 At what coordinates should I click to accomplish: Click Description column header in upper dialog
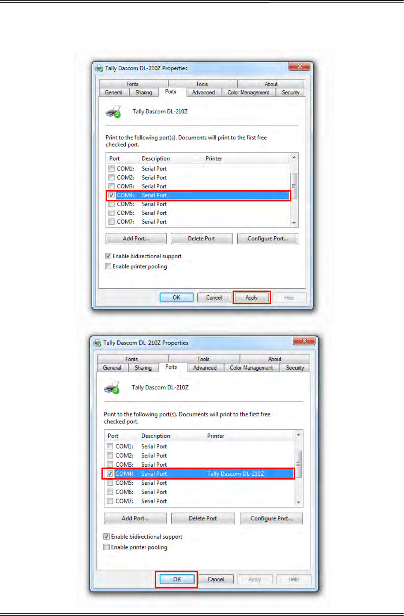coord(155,158)
